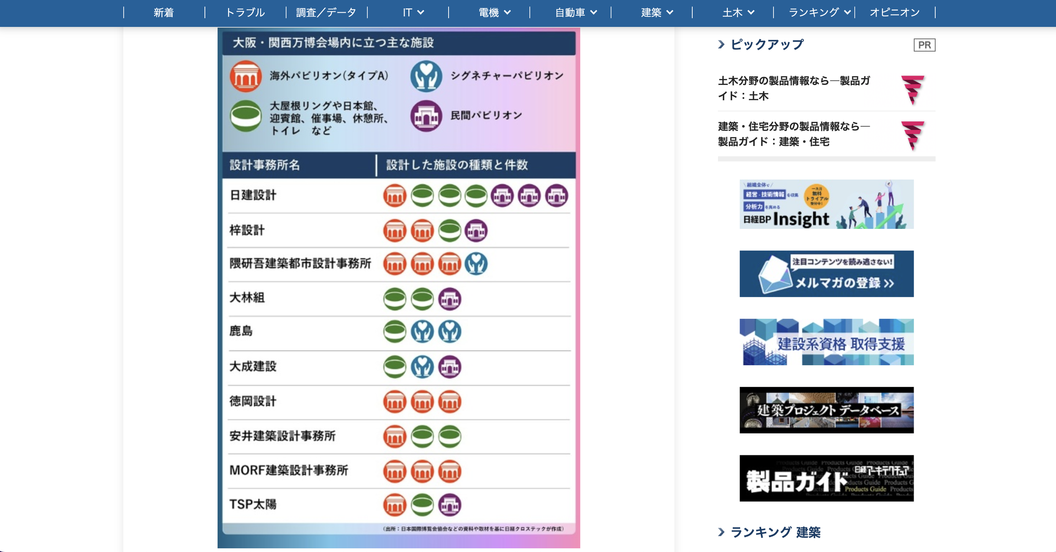
Task: Expand the ランキング dropdown menu
Action: pos(819,13)
